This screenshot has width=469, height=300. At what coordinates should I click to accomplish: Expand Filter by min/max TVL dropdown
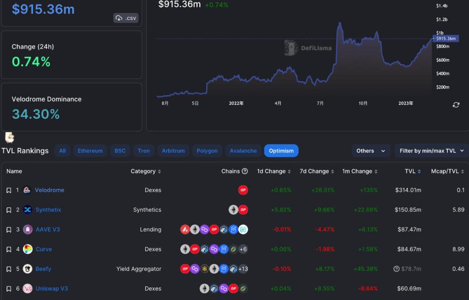pyautogui.click(x=431, y=151)
